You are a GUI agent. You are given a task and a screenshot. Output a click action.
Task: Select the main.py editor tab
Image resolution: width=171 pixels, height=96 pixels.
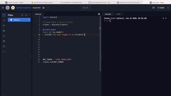click(x=38, y=14)
